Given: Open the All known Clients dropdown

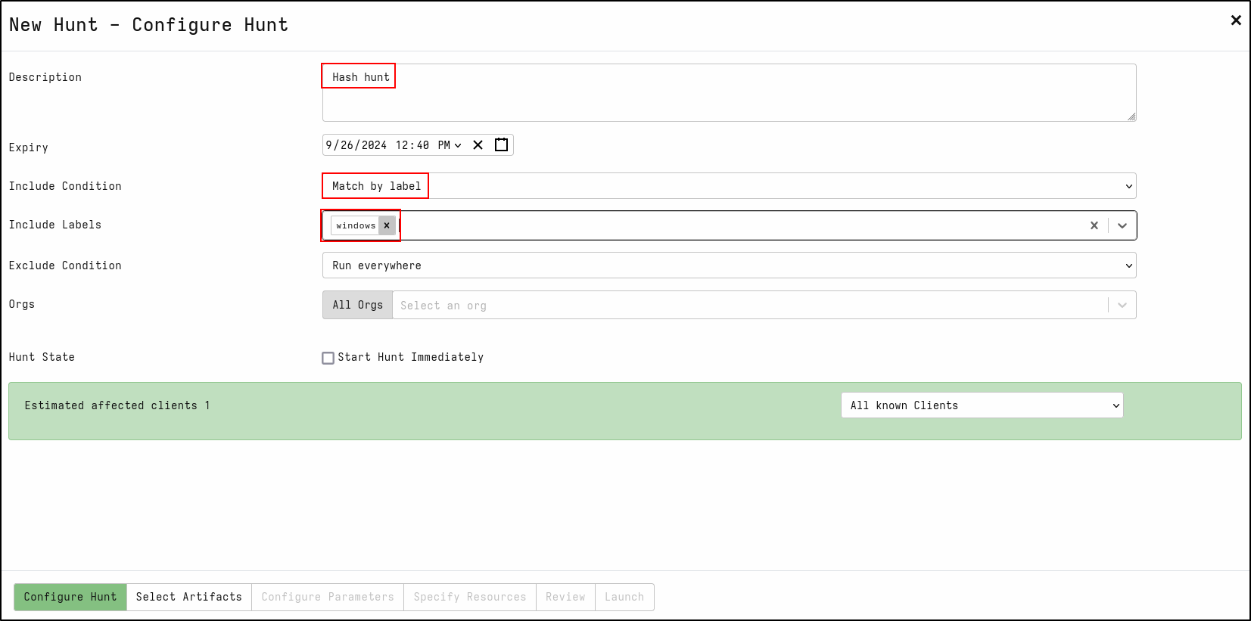Looking at the screenshot, I should click(982, 405).
